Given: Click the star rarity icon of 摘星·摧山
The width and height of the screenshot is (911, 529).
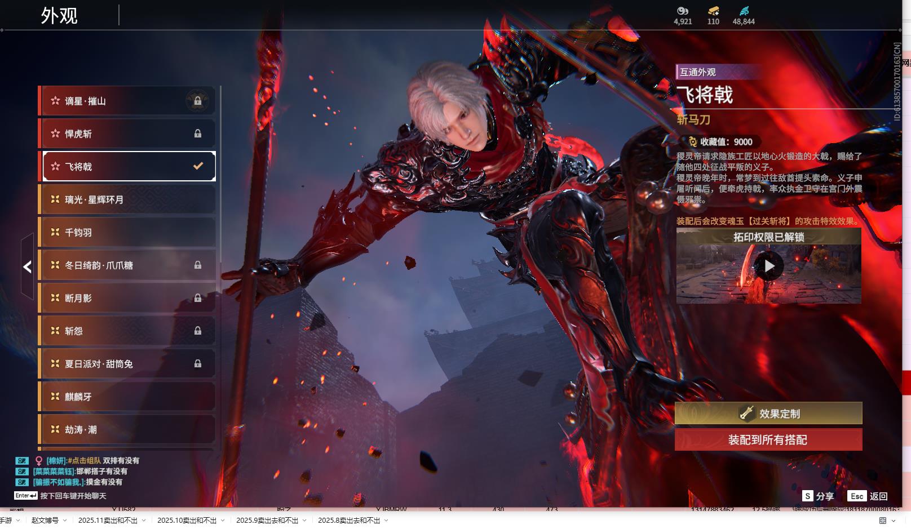Looking at the screenshot, I should 55,101.
